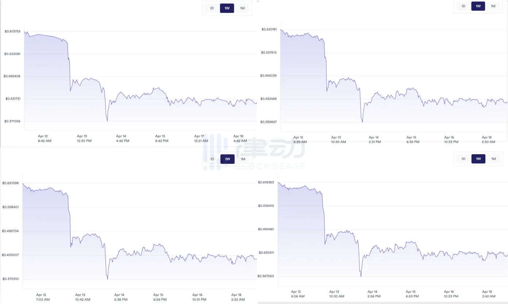
Task: Choose 1W on the $0.619363 chart
Action: pyautogui.click(x=478, y=159)
